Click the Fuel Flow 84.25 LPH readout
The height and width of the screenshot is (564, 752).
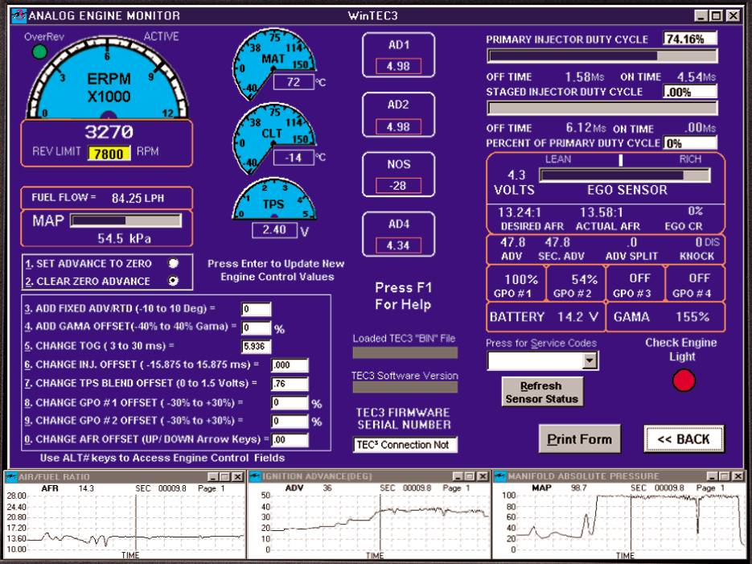coord(107,198)
